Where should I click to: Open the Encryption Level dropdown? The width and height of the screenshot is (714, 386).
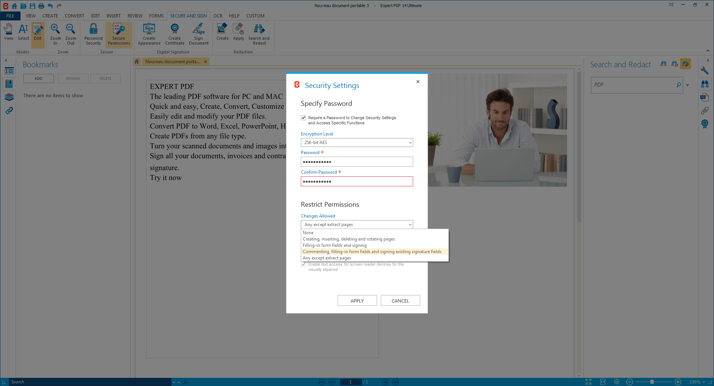point(357,143)
